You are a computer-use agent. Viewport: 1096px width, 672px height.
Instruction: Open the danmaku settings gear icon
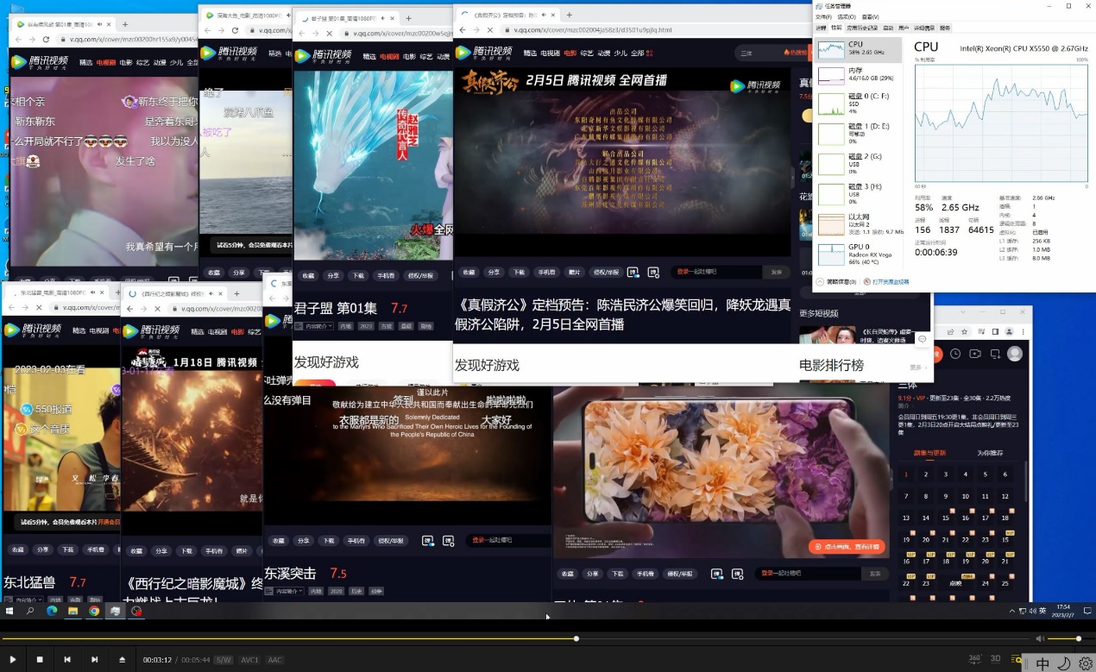pyautogui.click(x=653, y=272)
